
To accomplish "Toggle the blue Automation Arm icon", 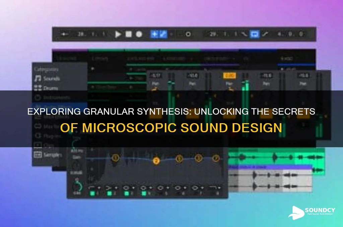I will 163,34.
